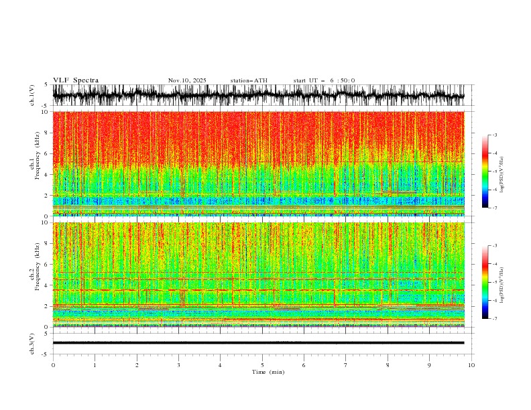
Task: Click the ch.2 'Frequency (kHz)' axis label
Action: (37, 267)
